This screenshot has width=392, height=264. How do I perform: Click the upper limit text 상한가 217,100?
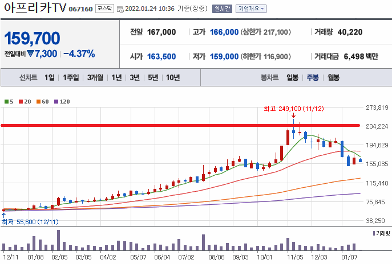pos(266,32)
